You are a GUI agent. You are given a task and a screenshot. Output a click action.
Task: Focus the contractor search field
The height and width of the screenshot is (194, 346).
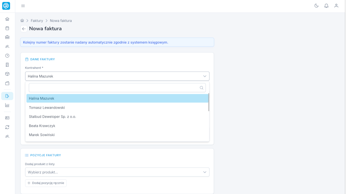[117, 88]
